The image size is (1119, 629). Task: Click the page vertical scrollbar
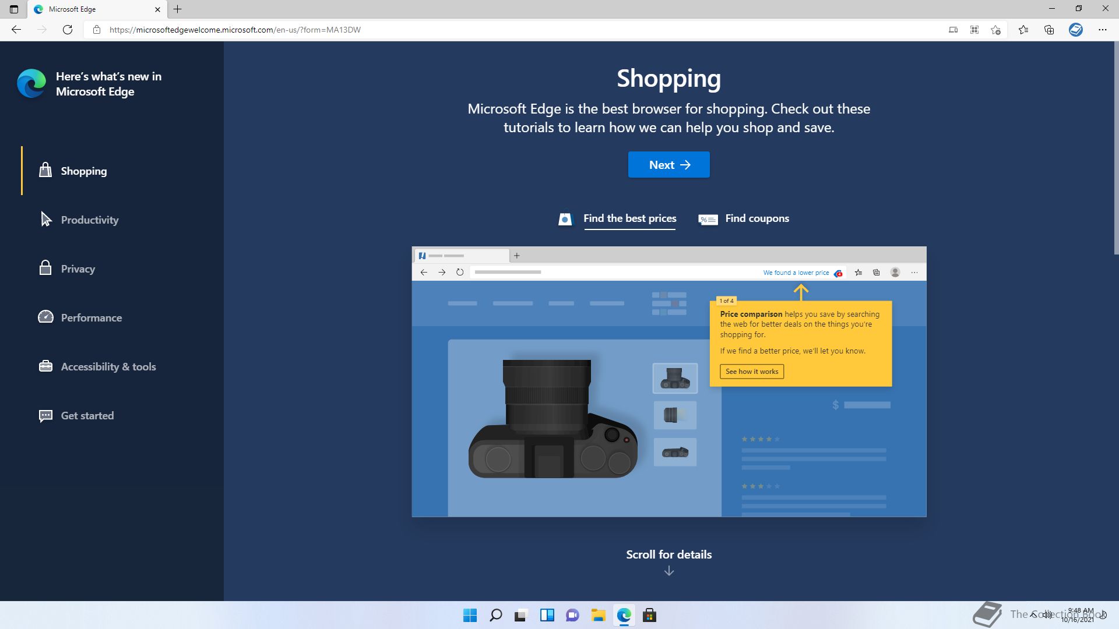1116,149
